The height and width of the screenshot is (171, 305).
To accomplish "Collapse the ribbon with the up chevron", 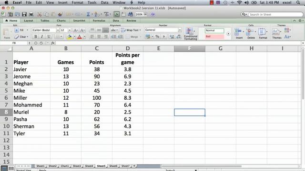I will pyautogui.click(x=295, y=20).
